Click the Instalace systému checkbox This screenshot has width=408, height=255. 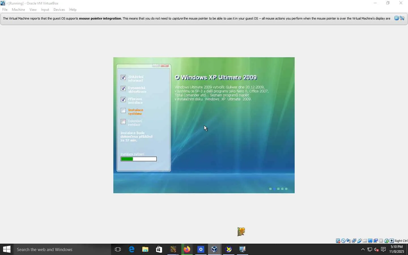coord(123,110)
